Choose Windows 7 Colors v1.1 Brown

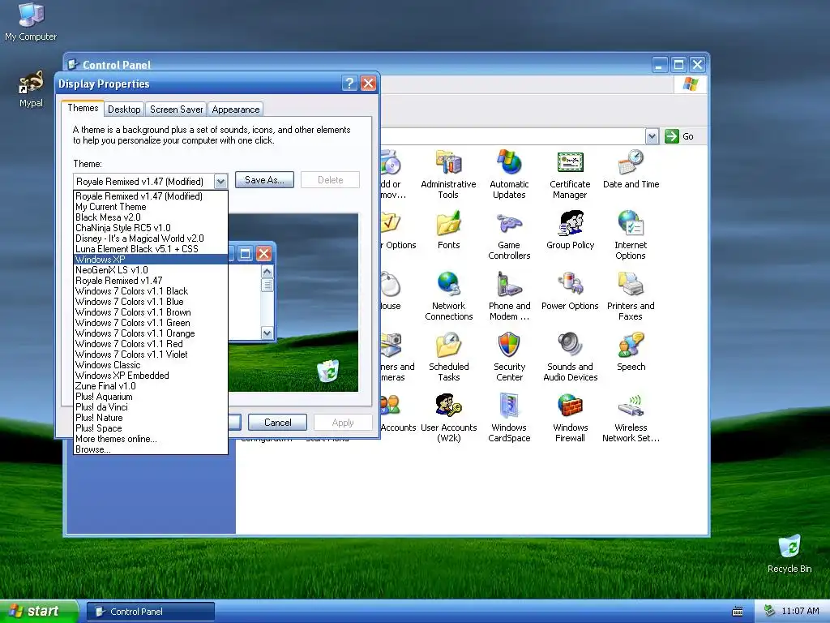[x=150, y=312]
